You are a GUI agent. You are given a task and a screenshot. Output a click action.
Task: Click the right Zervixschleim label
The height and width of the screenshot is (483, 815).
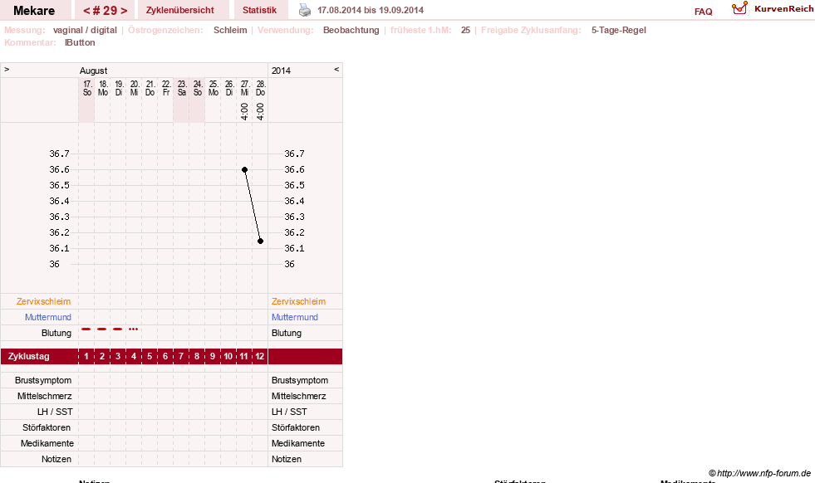click(298, 301)
